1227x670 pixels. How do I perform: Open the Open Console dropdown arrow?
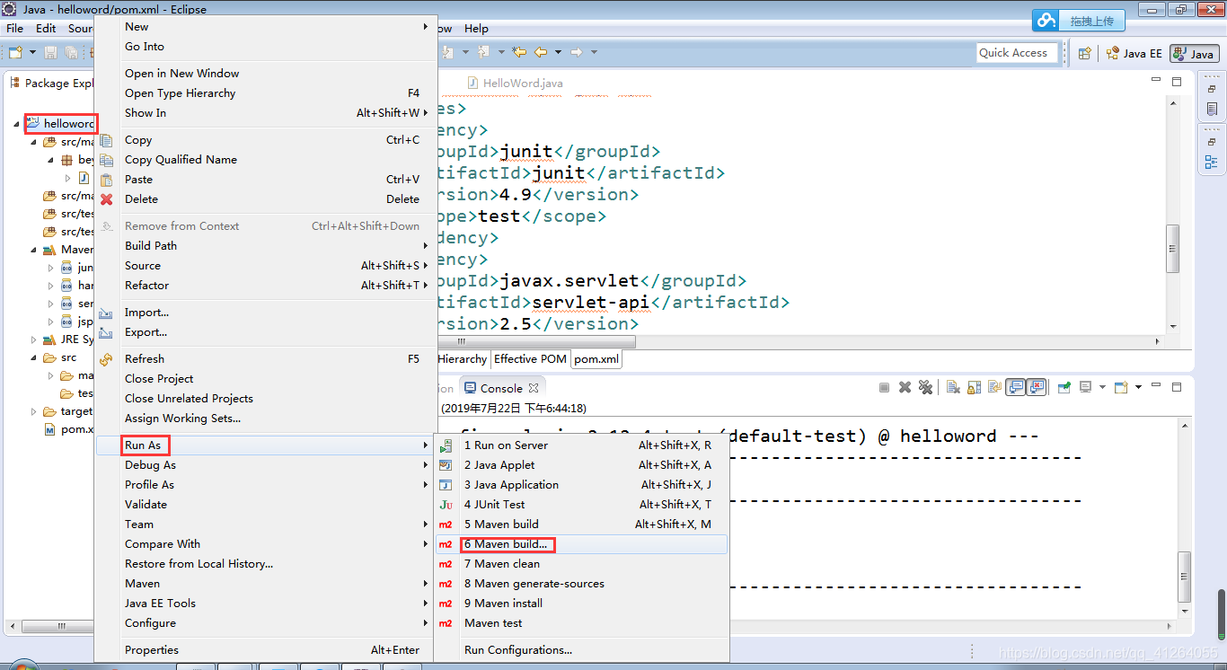[x=1138, y=387]
